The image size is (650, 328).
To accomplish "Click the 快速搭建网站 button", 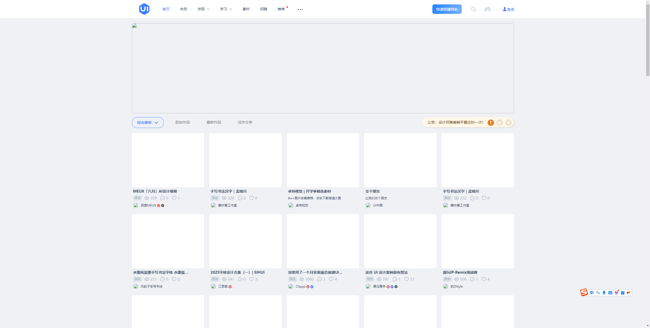I will coord(447,9).
